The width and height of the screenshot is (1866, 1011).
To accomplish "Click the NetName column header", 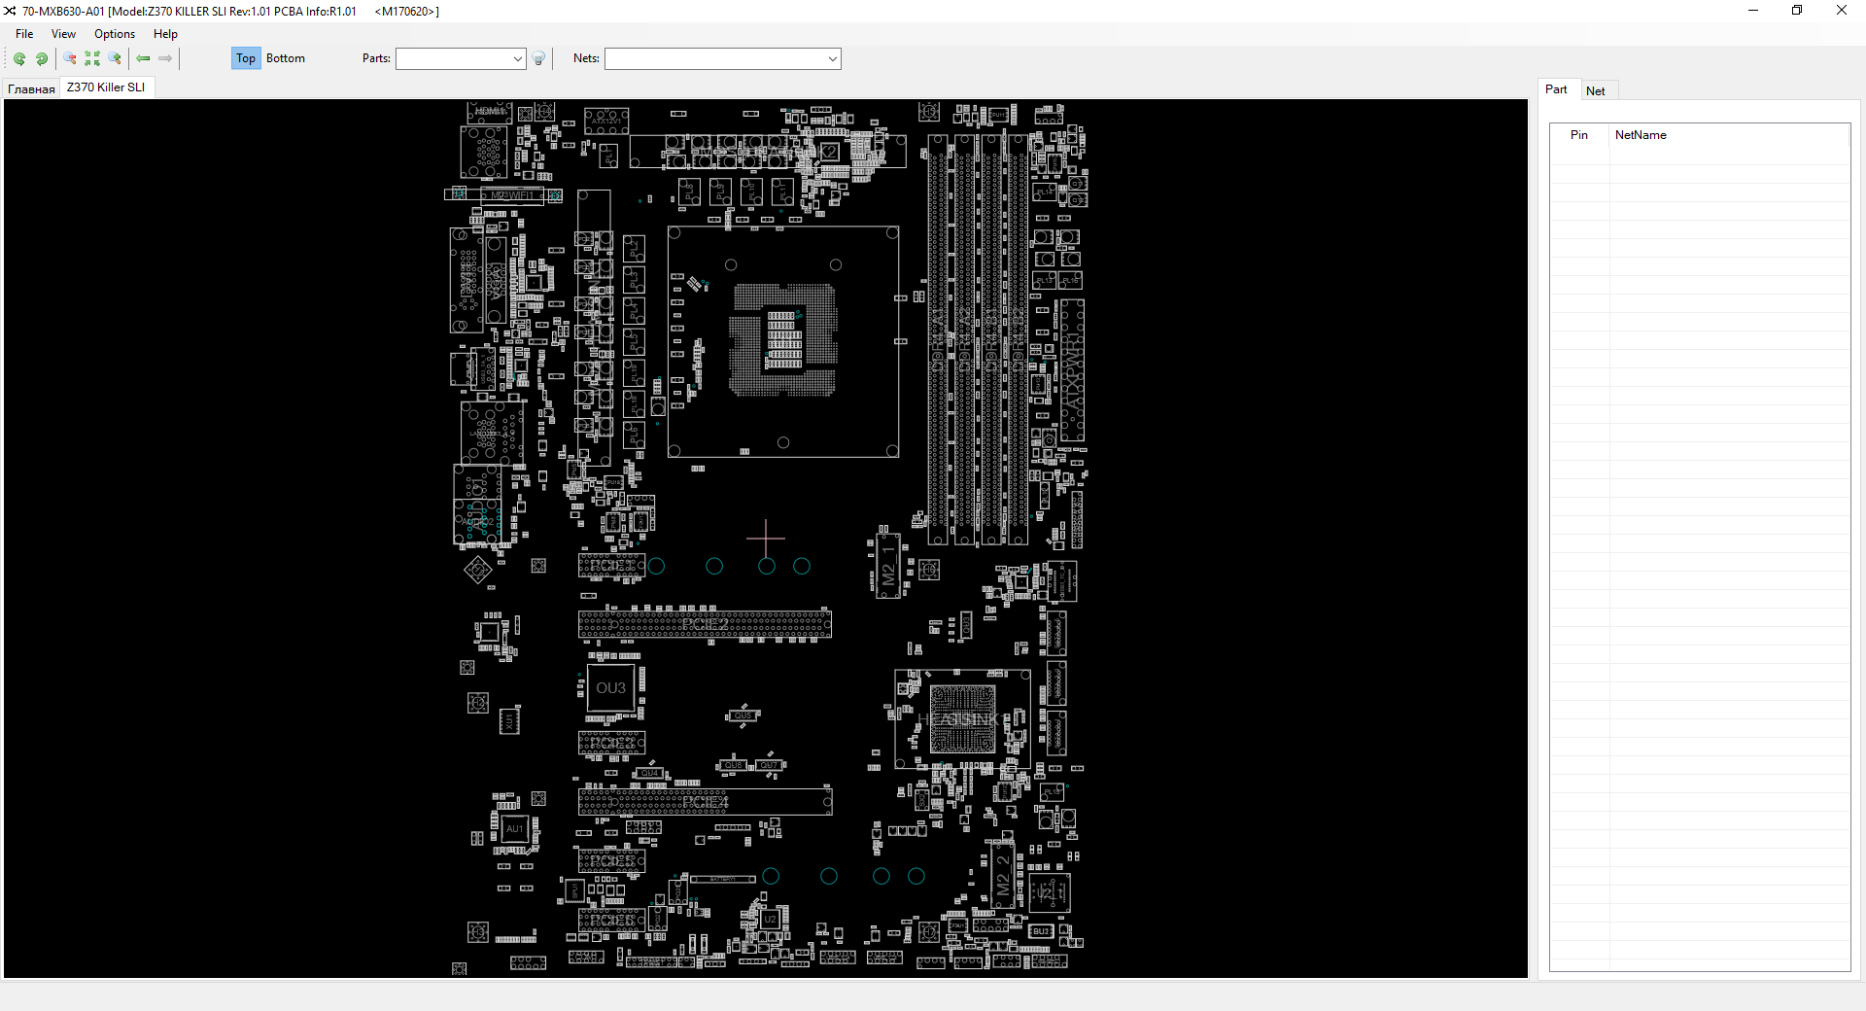I will pos(1641,135).
